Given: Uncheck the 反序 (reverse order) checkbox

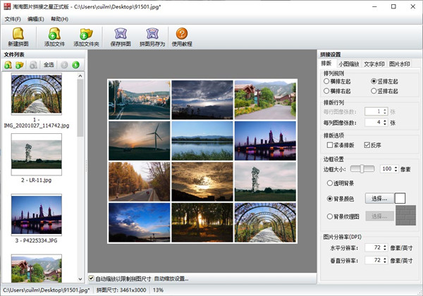Looking at the screenshot, I should pos(367,145).
